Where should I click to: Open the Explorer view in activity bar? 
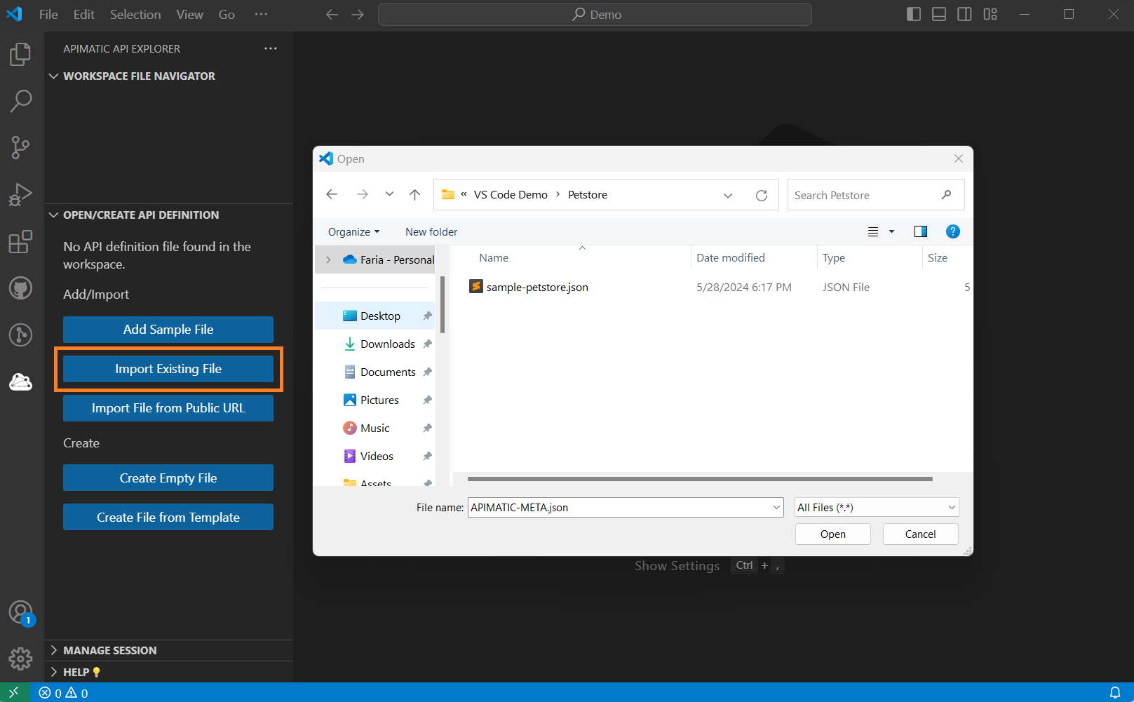(20, 54)
